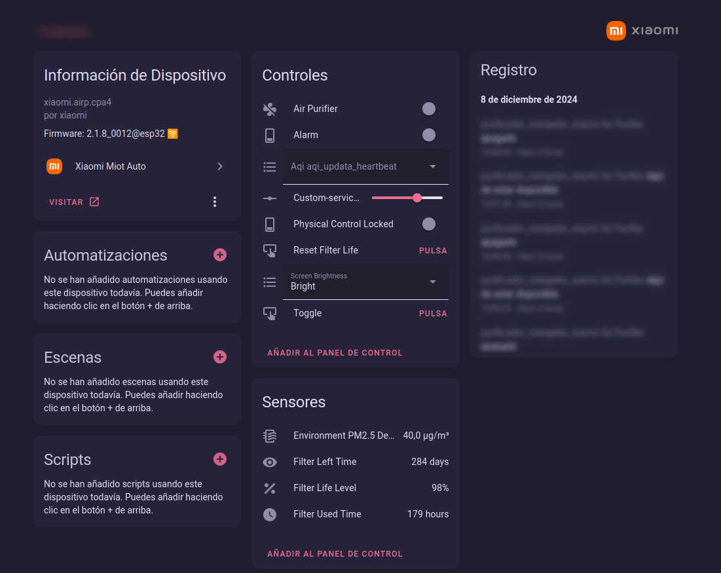This screenshot has height=573, width=721.
Task: Click the Filter Used Time clock icon
Action: (x=270, y=514)
